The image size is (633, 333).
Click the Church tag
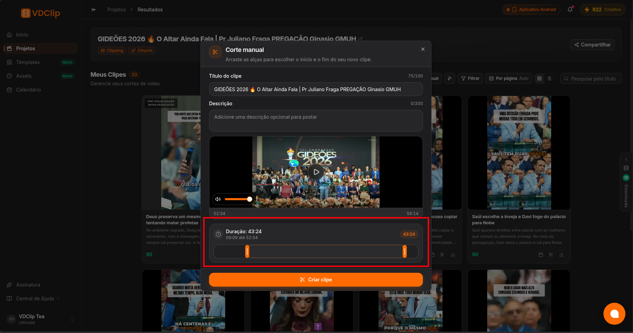tap(142, 51)
